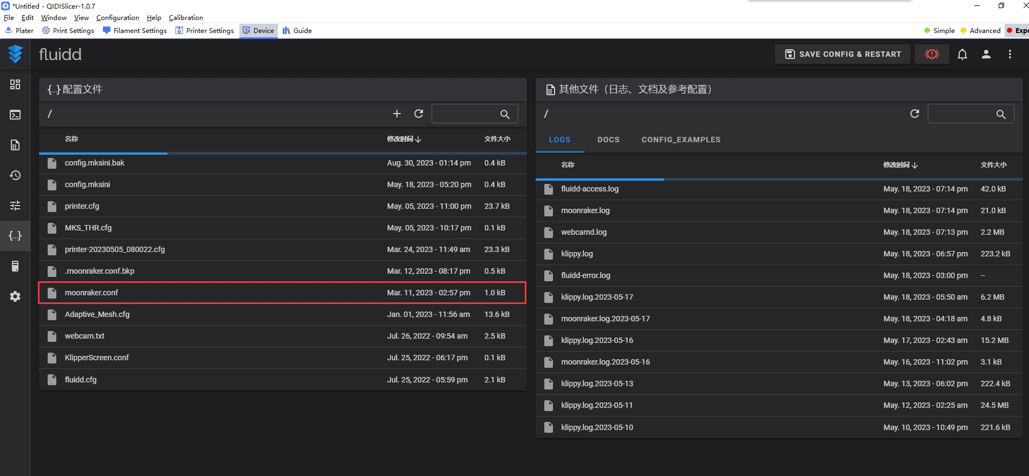Click file icon next to fluidd.cfg
This screenshot has width=1029, height=476.
click(x=52, y=380)
